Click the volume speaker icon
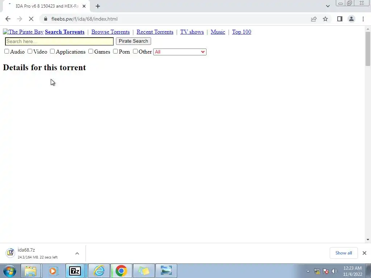The image size is (371, 278). click(334, 271)
